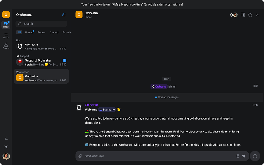
Task: Open the user profile avatar in the sidebar
Action: (x=6, y=156)
